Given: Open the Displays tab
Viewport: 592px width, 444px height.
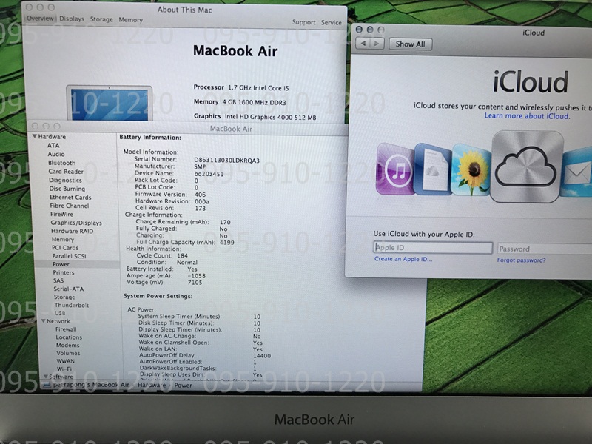Looking at the screenshot, I should click(72, 18).
